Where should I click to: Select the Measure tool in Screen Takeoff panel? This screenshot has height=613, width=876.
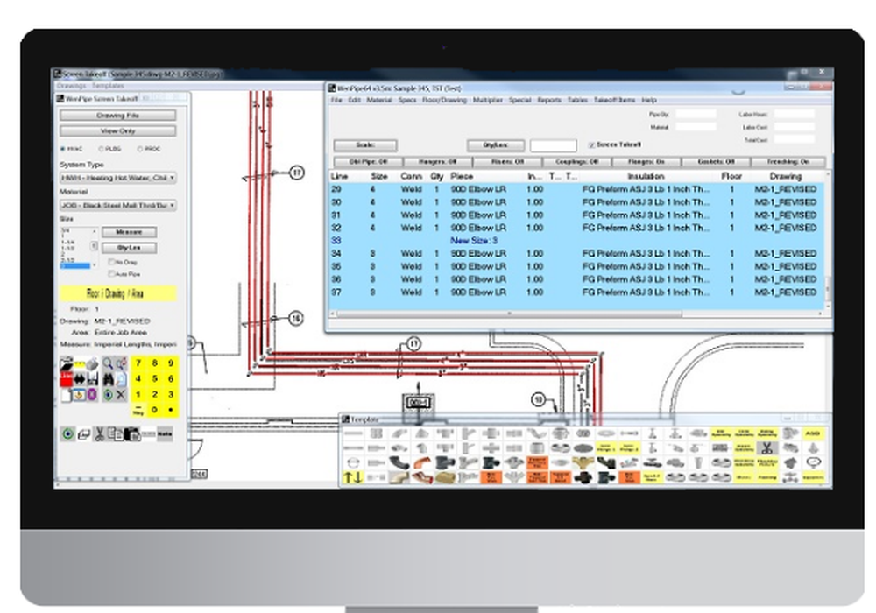click(x=131, y=232)
